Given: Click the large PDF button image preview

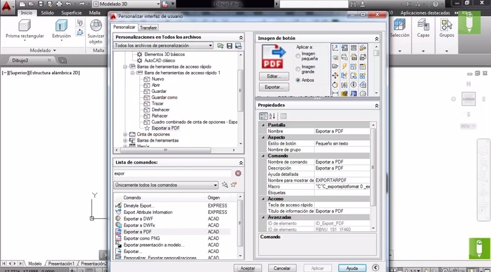Looking at the screenshot, I should click(x=273, y=56).
